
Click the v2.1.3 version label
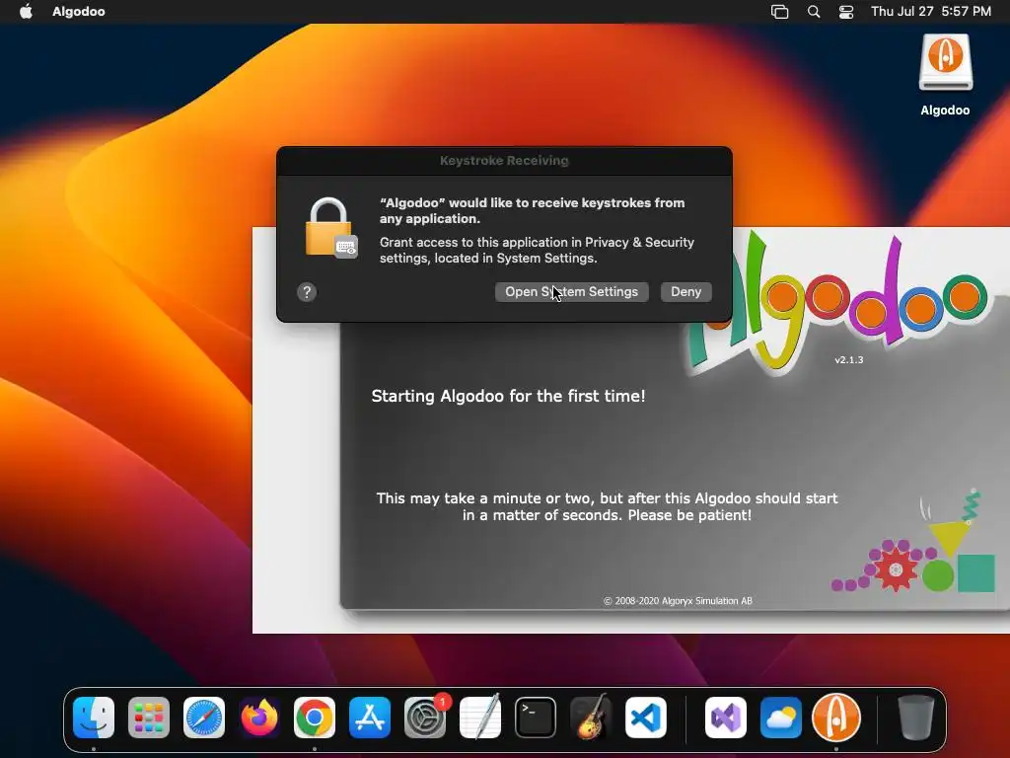click(x=849, y=359)
